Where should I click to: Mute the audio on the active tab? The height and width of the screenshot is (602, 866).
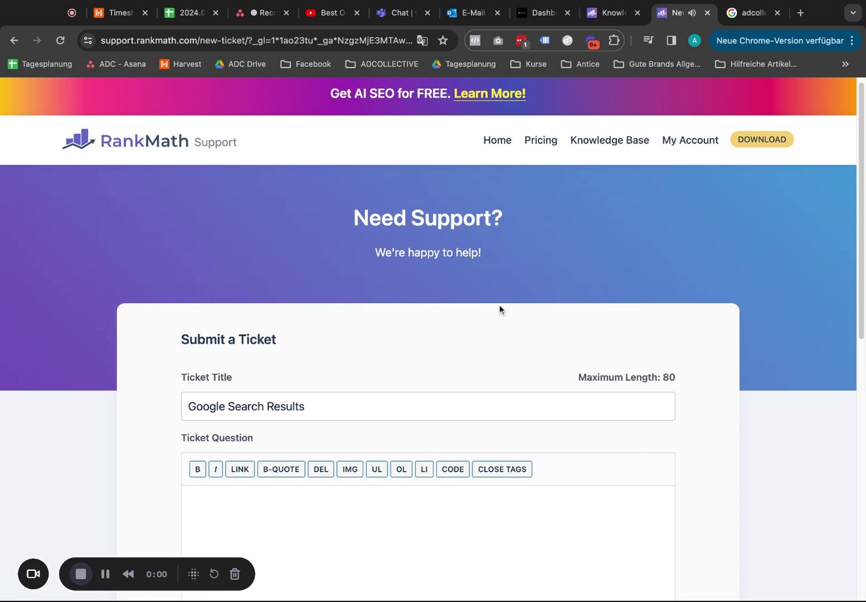point(692,12)
